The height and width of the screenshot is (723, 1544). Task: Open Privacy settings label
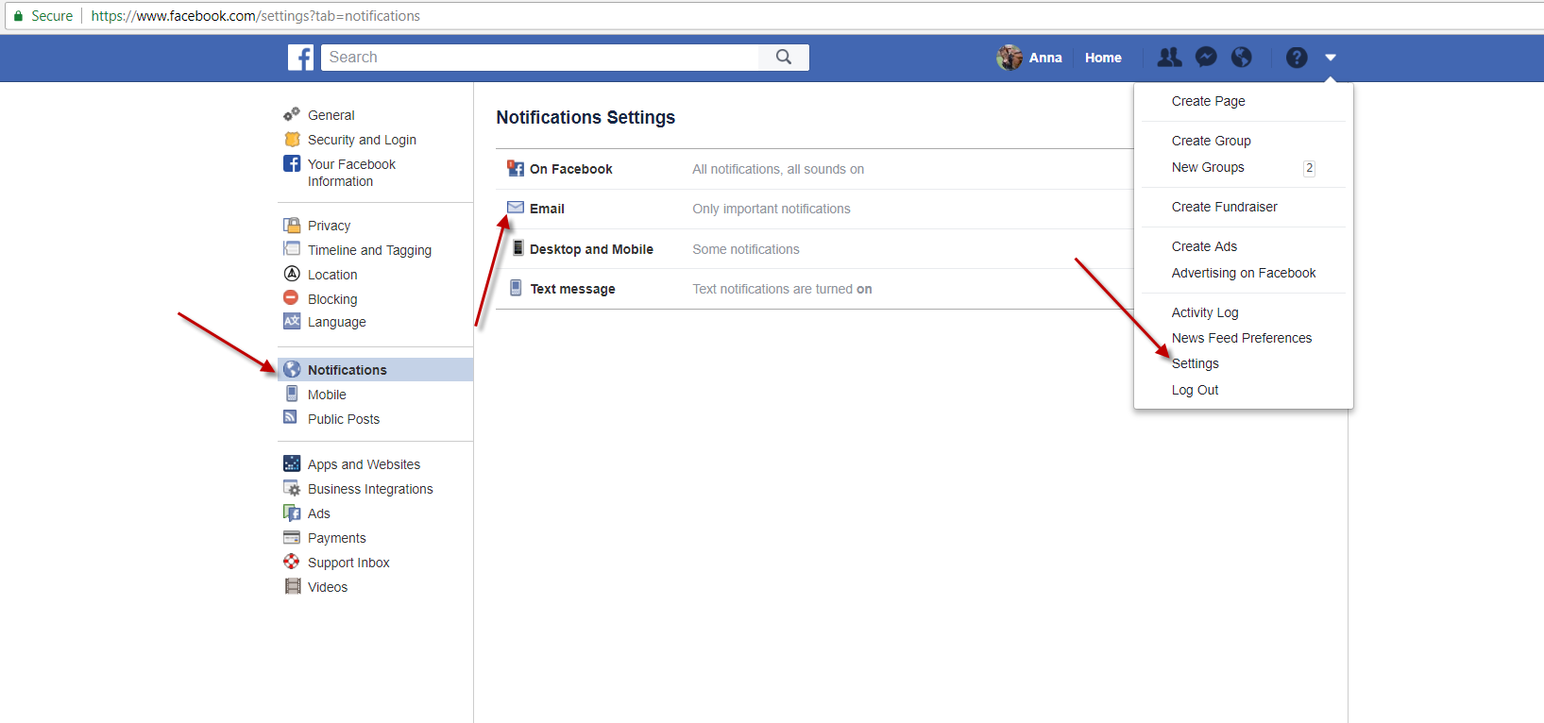[x=329, y=226]
